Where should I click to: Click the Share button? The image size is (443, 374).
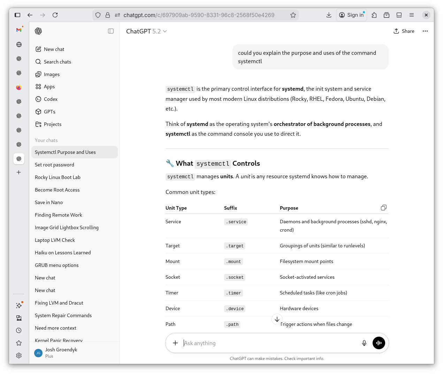(404, 31)
